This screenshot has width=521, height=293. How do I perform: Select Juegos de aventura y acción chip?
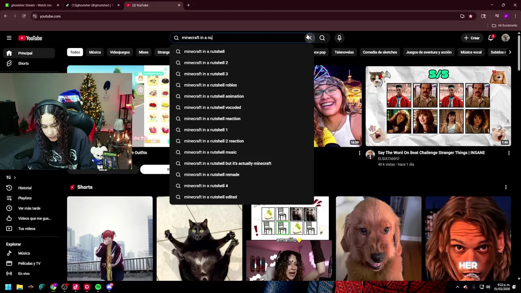(x=429, y=52)
